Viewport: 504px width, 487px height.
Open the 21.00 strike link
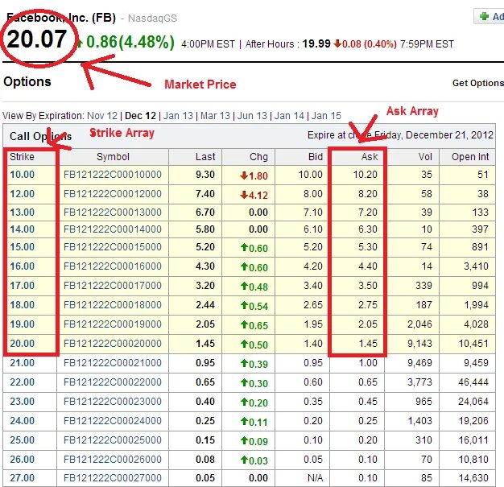tap(23, 363)
